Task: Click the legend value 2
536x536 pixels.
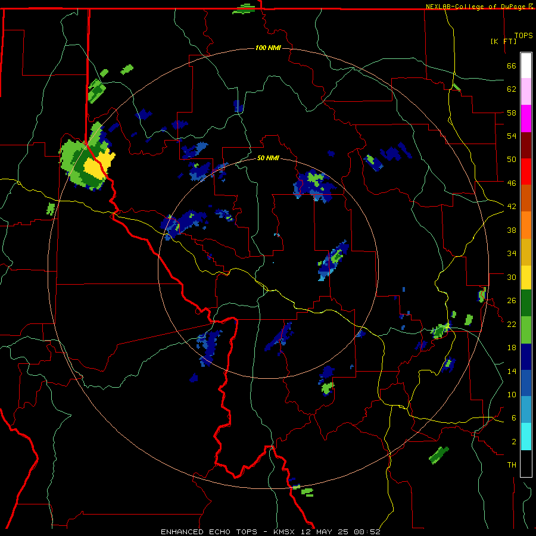Action: (514, 442)
